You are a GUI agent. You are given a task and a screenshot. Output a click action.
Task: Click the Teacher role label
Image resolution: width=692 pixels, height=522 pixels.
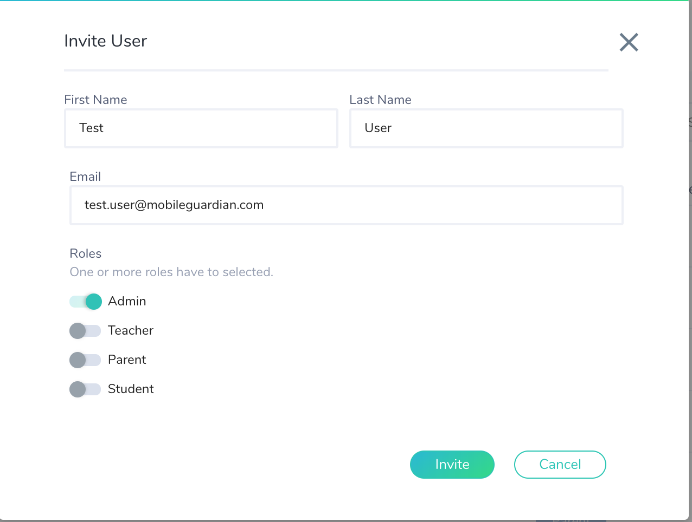(131, 330)
